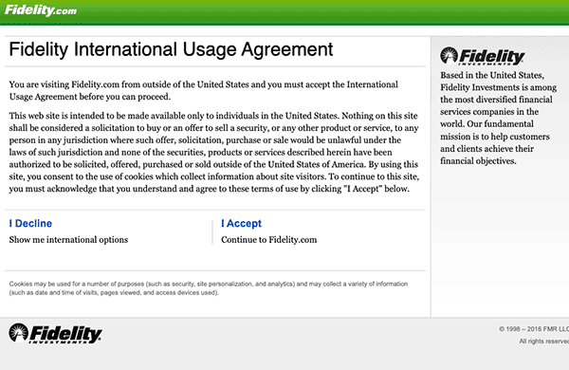
Task: Click the '© 1998 – 2016 FMR LLC' copyright text
Action: click(x=534, y=329)
